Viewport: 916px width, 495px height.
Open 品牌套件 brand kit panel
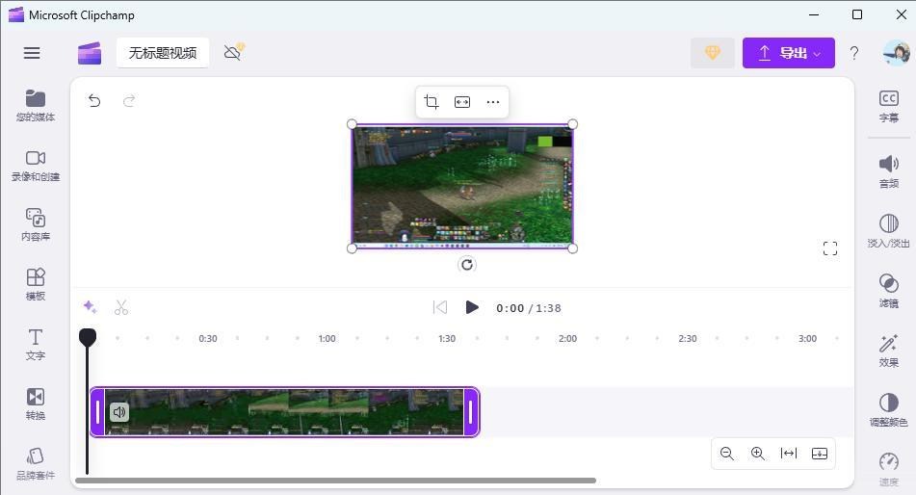click(35, 464)
